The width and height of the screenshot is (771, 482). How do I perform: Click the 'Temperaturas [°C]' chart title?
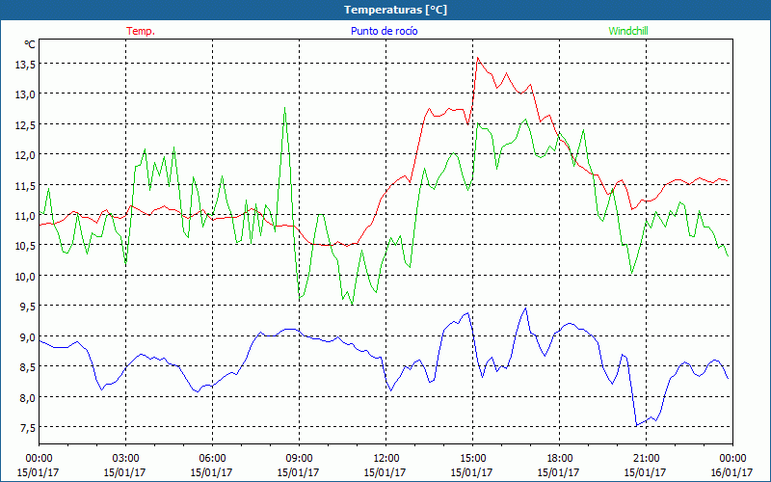coord(395,10)
